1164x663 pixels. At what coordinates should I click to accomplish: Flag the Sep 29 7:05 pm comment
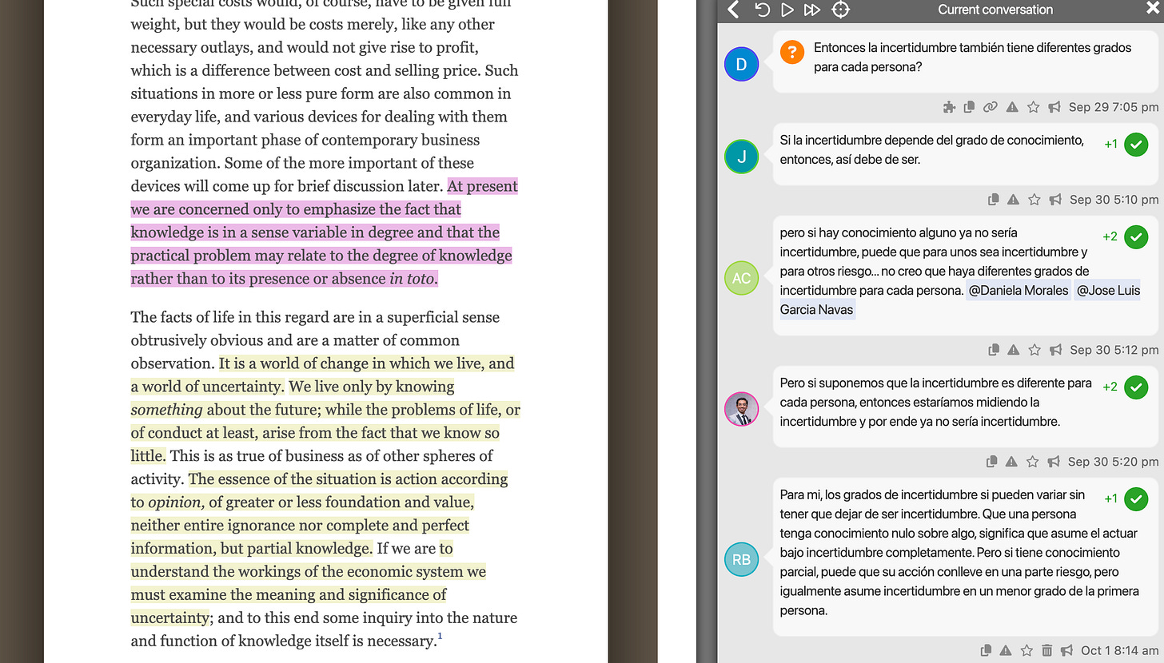(1012, 107)
